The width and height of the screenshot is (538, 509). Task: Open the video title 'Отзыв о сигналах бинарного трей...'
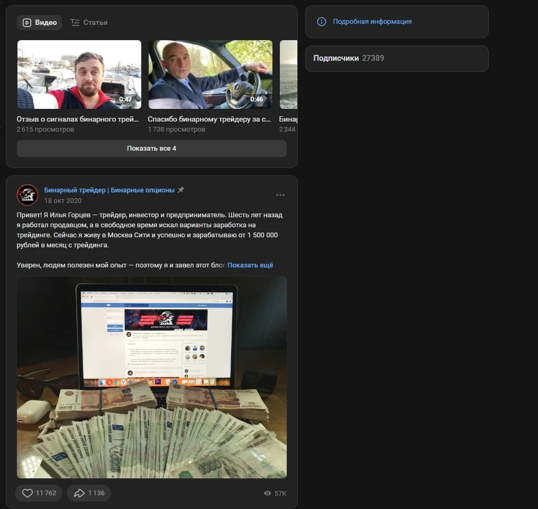pyautogui.click(x=78, y=119)
